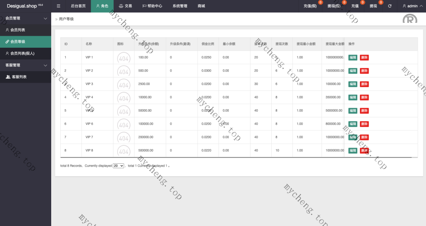Click the circular R logo at top right
Image resolution: width=426 pixels, height=226 pixels.
409,19
